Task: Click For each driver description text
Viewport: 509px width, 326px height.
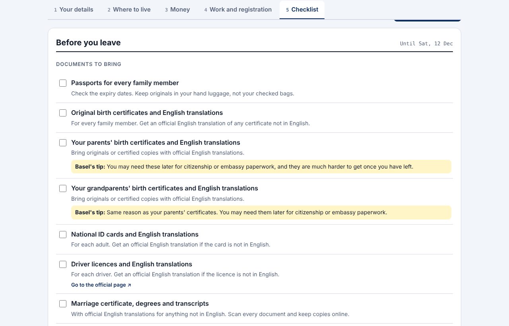Action: [175, 274]
